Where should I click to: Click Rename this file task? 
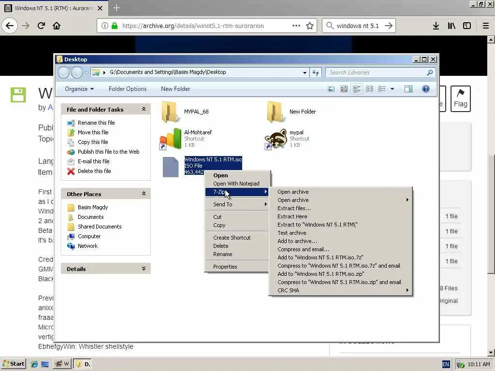tap(96, 123)
